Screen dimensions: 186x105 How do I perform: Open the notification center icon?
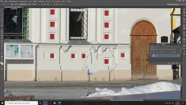(183, 103)
